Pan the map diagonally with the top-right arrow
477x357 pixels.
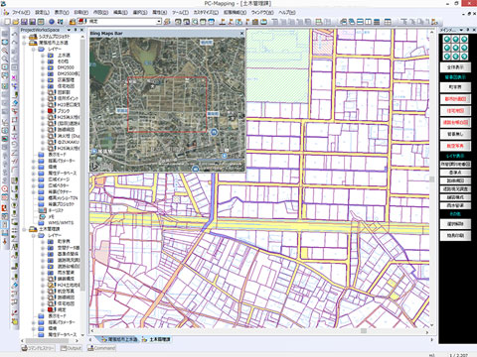pos(464,40)
